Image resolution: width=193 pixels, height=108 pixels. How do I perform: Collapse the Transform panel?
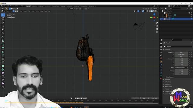click(167, 49)
